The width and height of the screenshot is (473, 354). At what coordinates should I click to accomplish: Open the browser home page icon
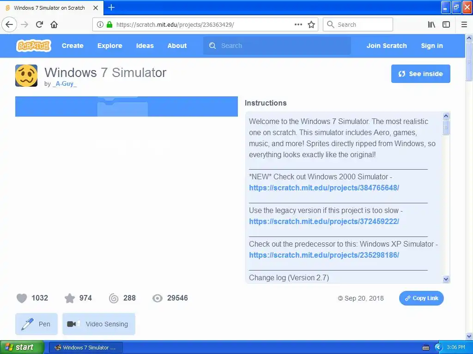[54, 24]
